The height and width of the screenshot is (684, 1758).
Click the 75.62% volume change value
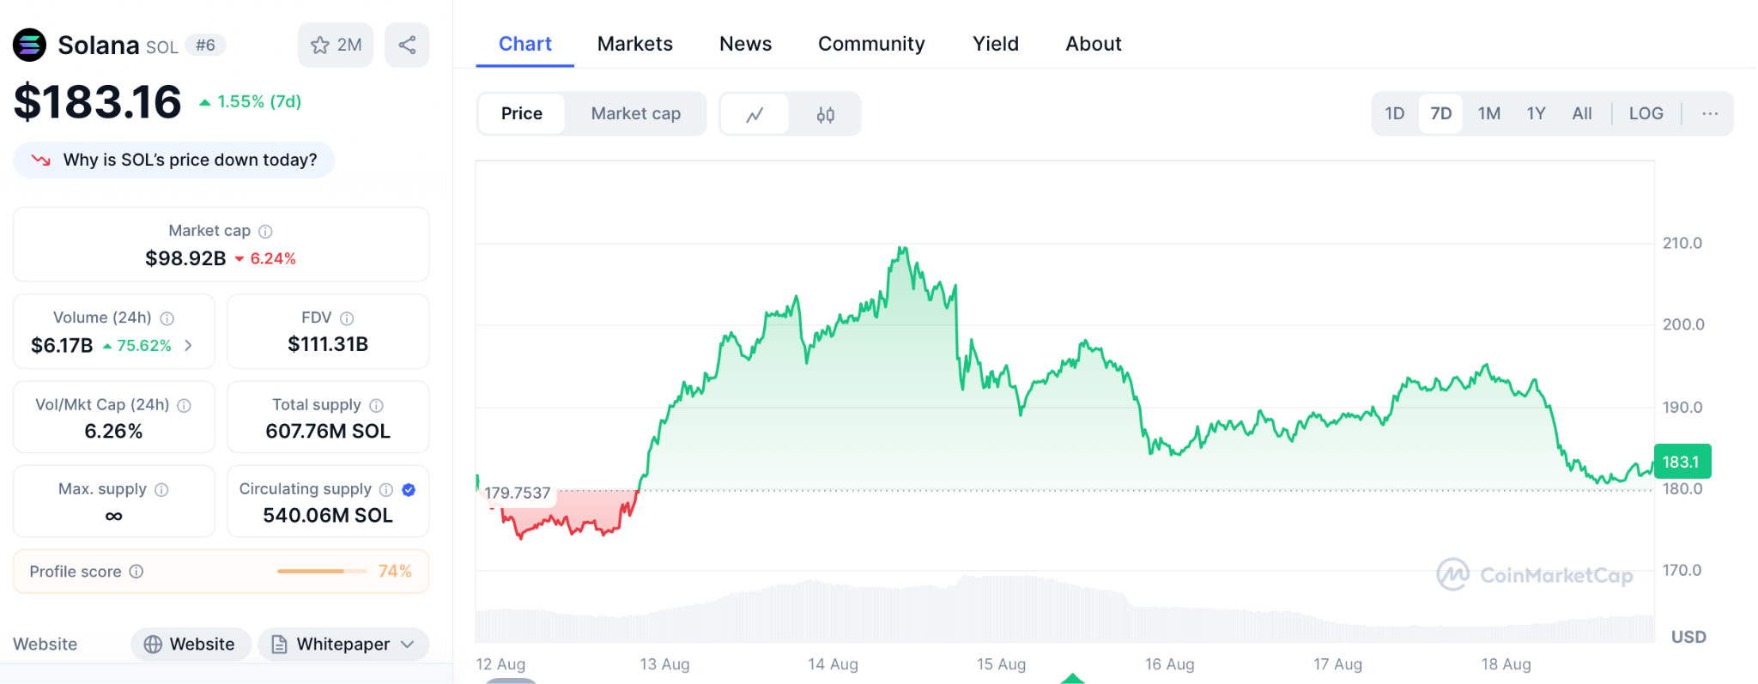pyautogui.click(x=137, y=346)
